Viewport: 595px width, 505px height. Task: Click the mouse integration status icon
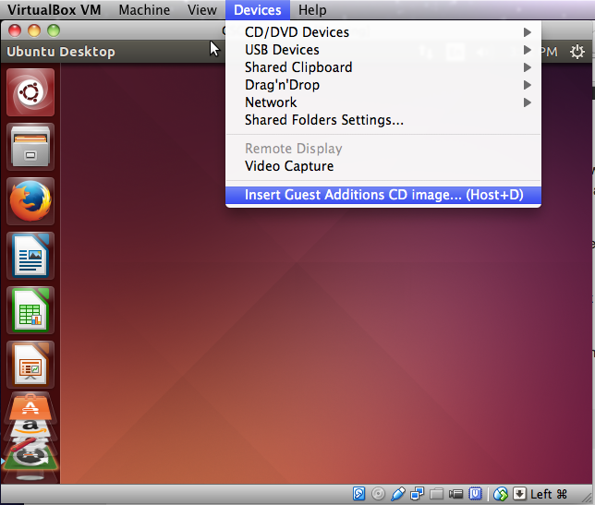(x=501, y=494)
